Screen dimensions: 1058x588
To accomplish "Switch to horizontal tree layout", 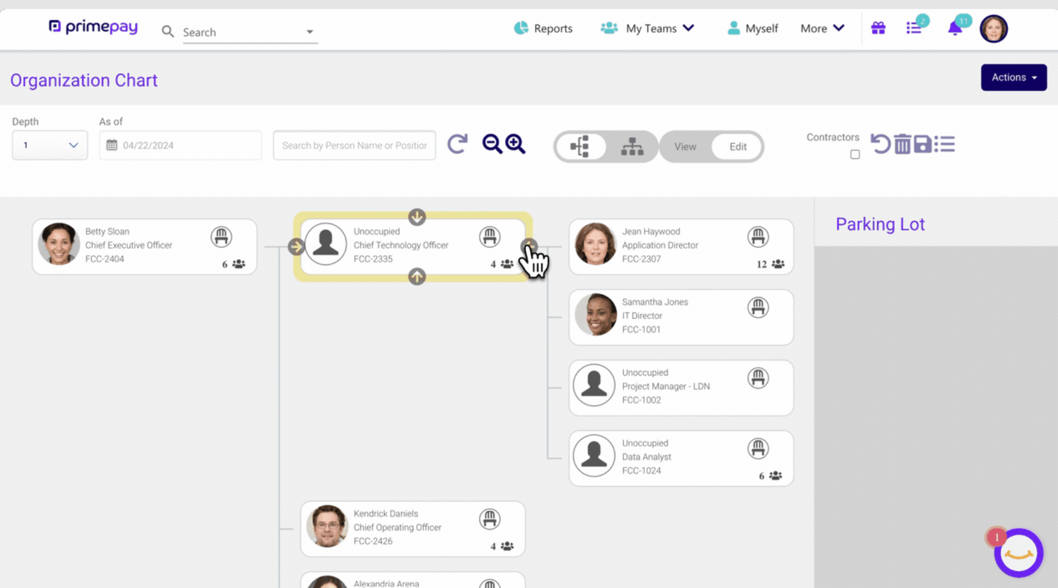I will pyautogui.click(x=580, y=146).
